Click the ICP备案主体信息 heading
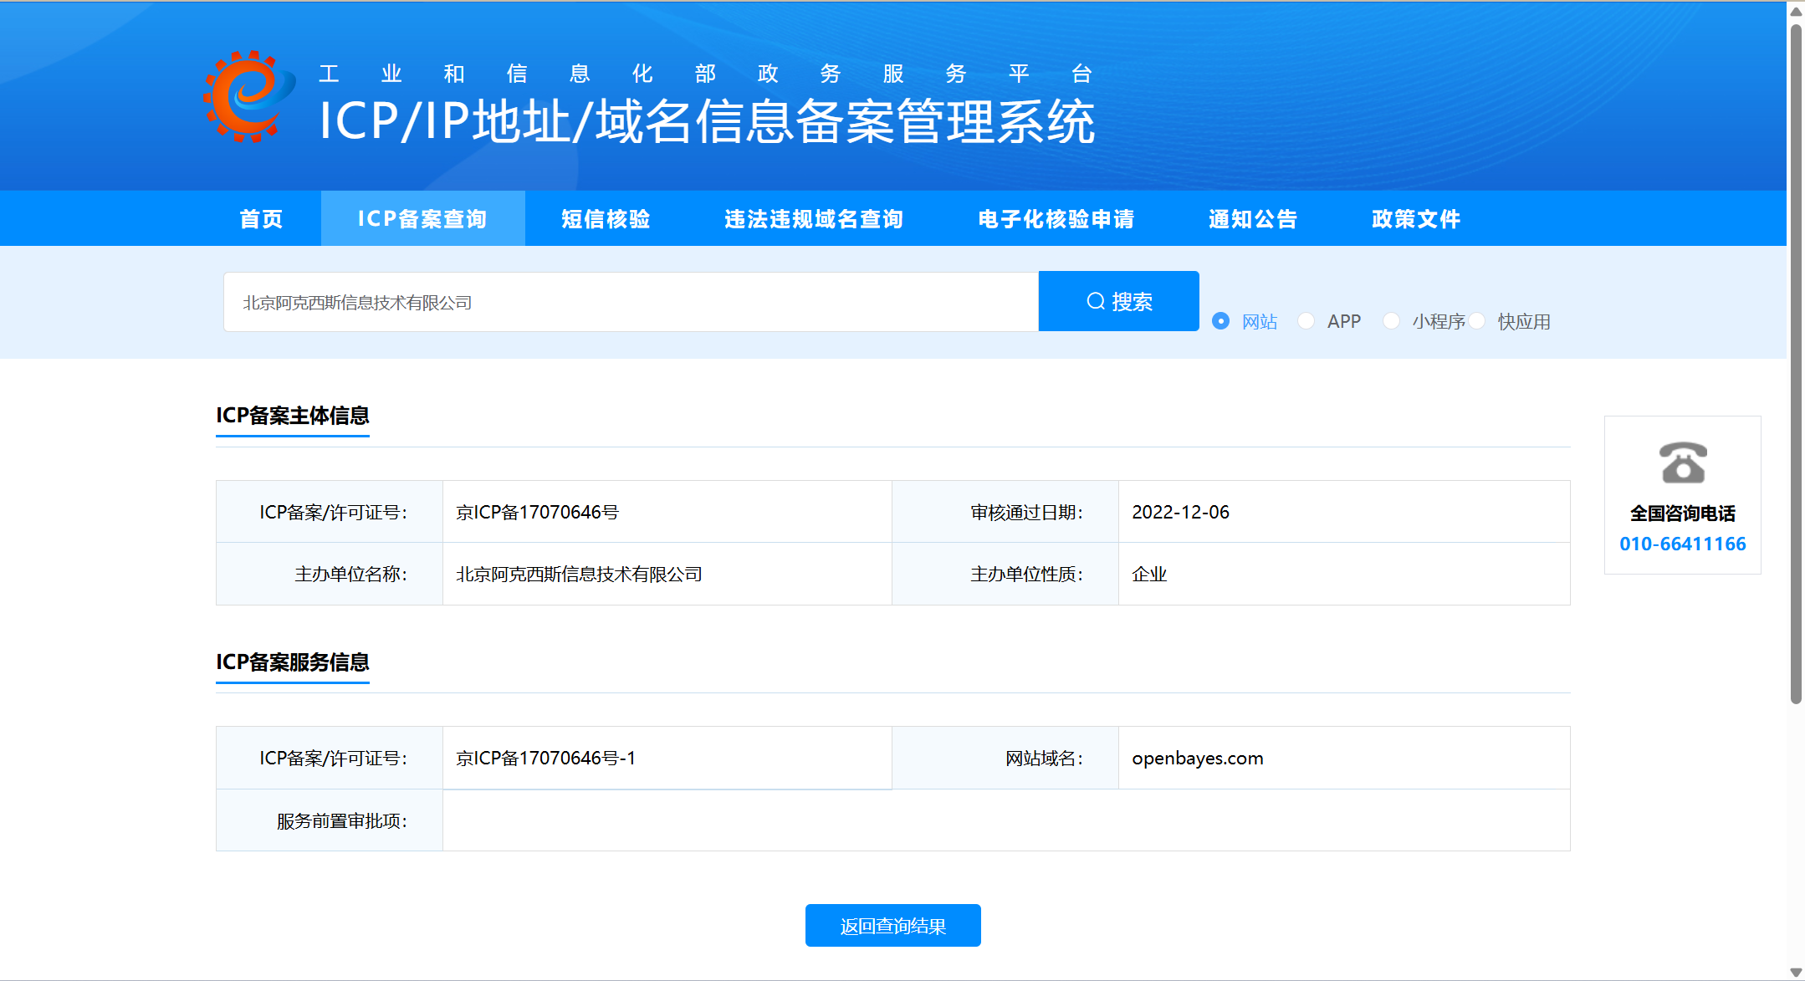The width and height of the screenshot is (1805, 981). click(x=293, y=416)
